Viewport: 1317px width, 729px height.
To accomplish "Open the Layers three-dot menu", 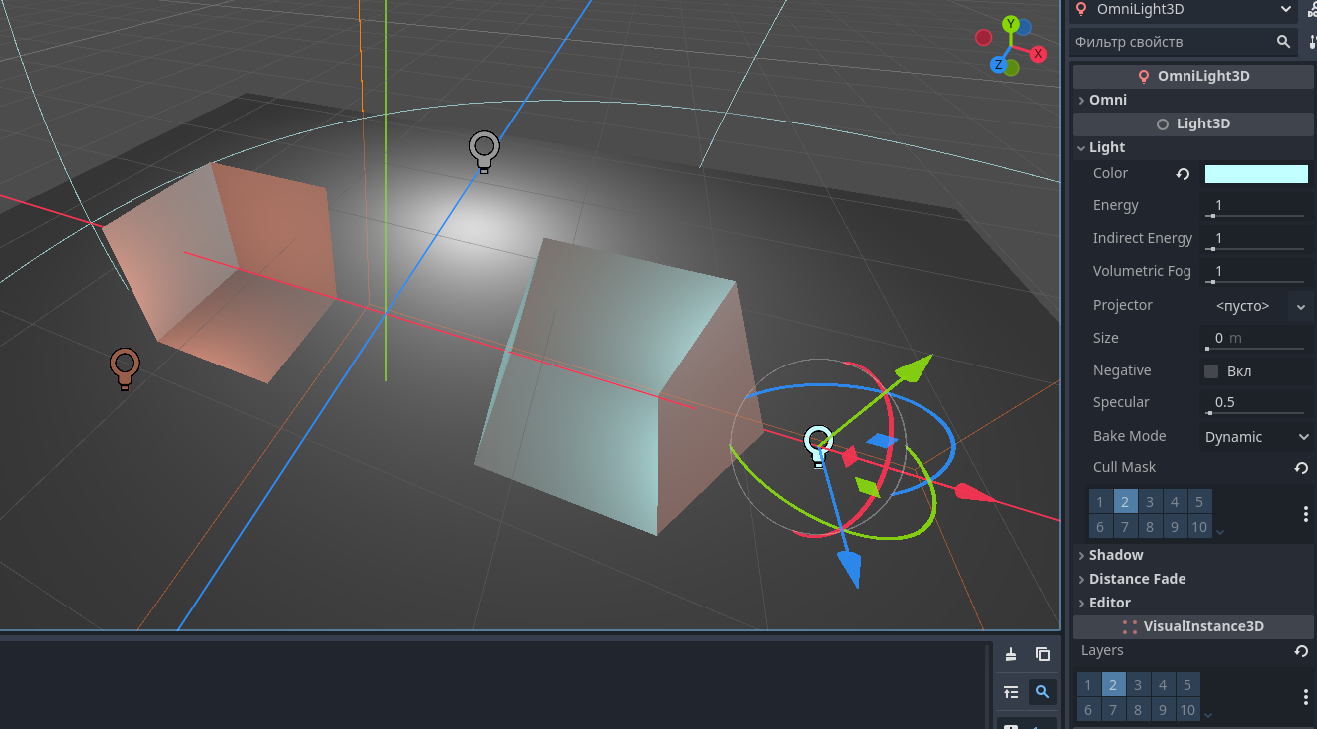I will click(x=1305, y=697).
